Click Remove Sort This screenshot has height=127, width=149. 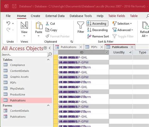click(98, 36)
